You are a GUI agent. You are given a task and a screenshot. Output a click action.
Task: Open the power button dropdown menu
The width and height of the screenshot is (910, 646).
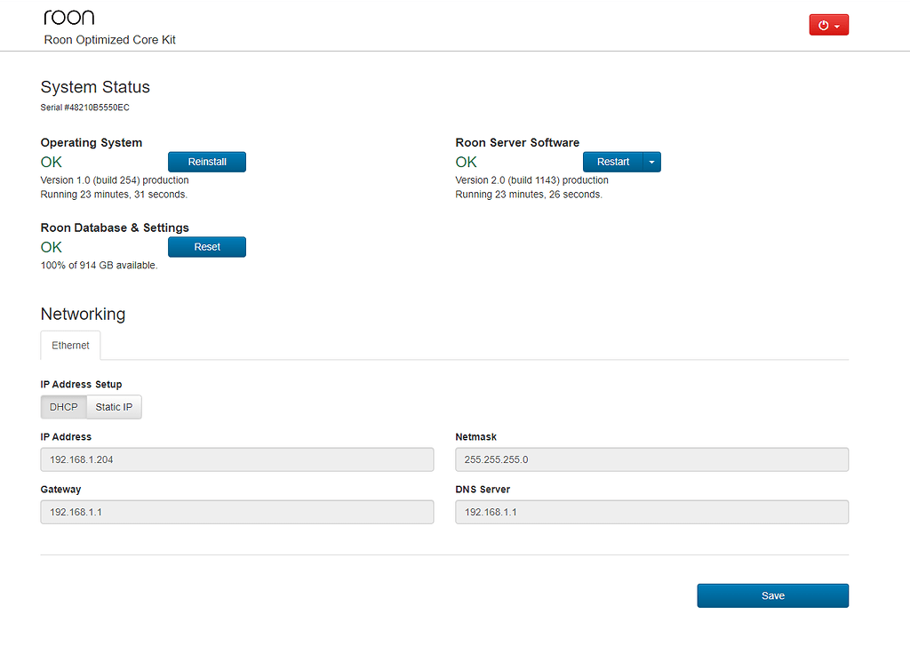(x=836, y=24)
